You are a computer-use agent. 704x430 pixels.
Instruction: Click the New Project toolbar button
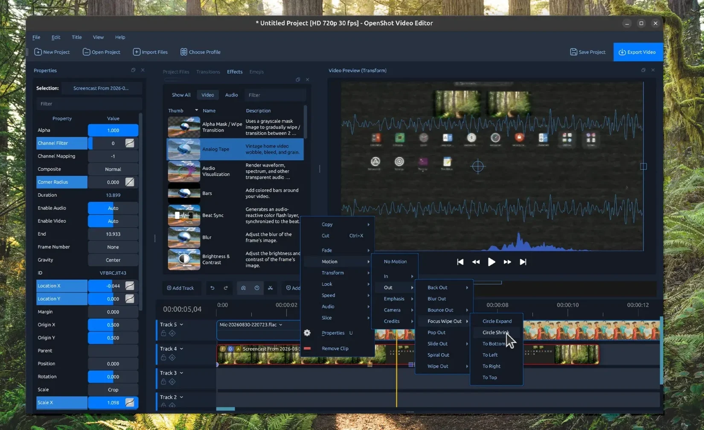[52, 52]
